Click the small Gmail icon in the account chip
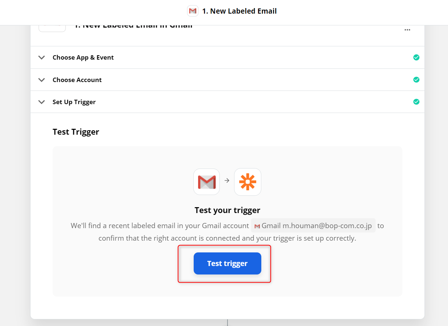Viewport: 448px width, 326px height. click(x=257, y=226)
